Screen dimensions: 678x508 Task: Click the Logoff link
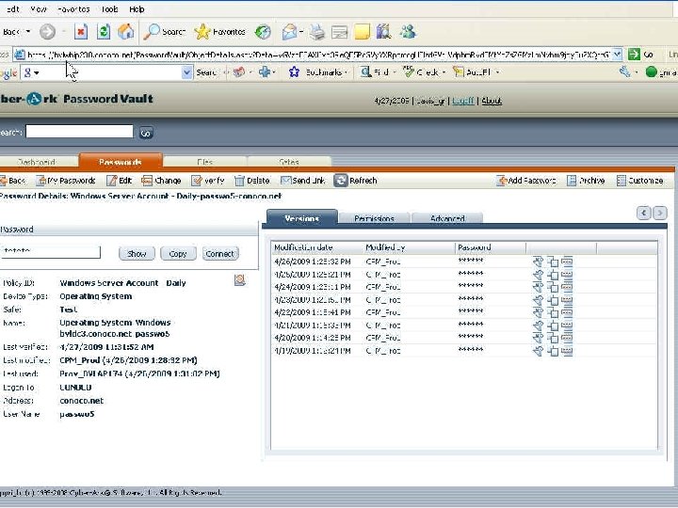tap(463, 101)
